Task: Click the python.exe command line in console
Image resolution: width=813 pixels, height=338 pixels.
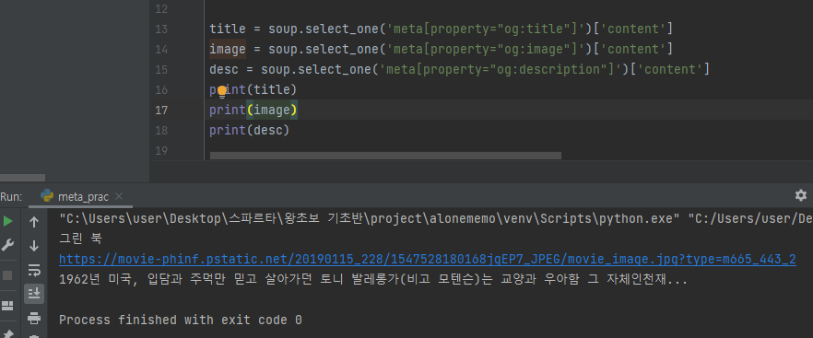Action: pos(435,219)
